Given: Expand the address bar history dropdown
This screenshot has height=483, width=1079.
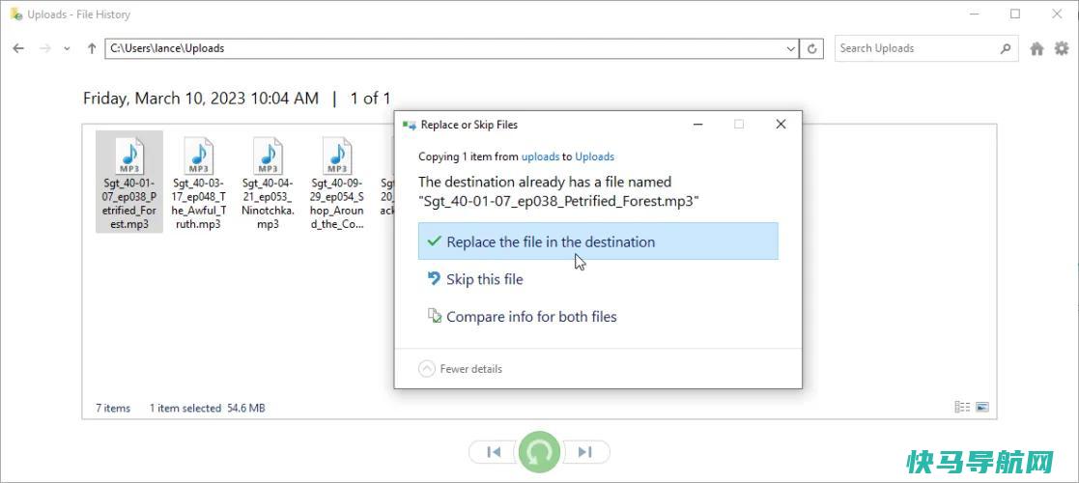Looking at the screenshot, I should [x=791, y=49].
